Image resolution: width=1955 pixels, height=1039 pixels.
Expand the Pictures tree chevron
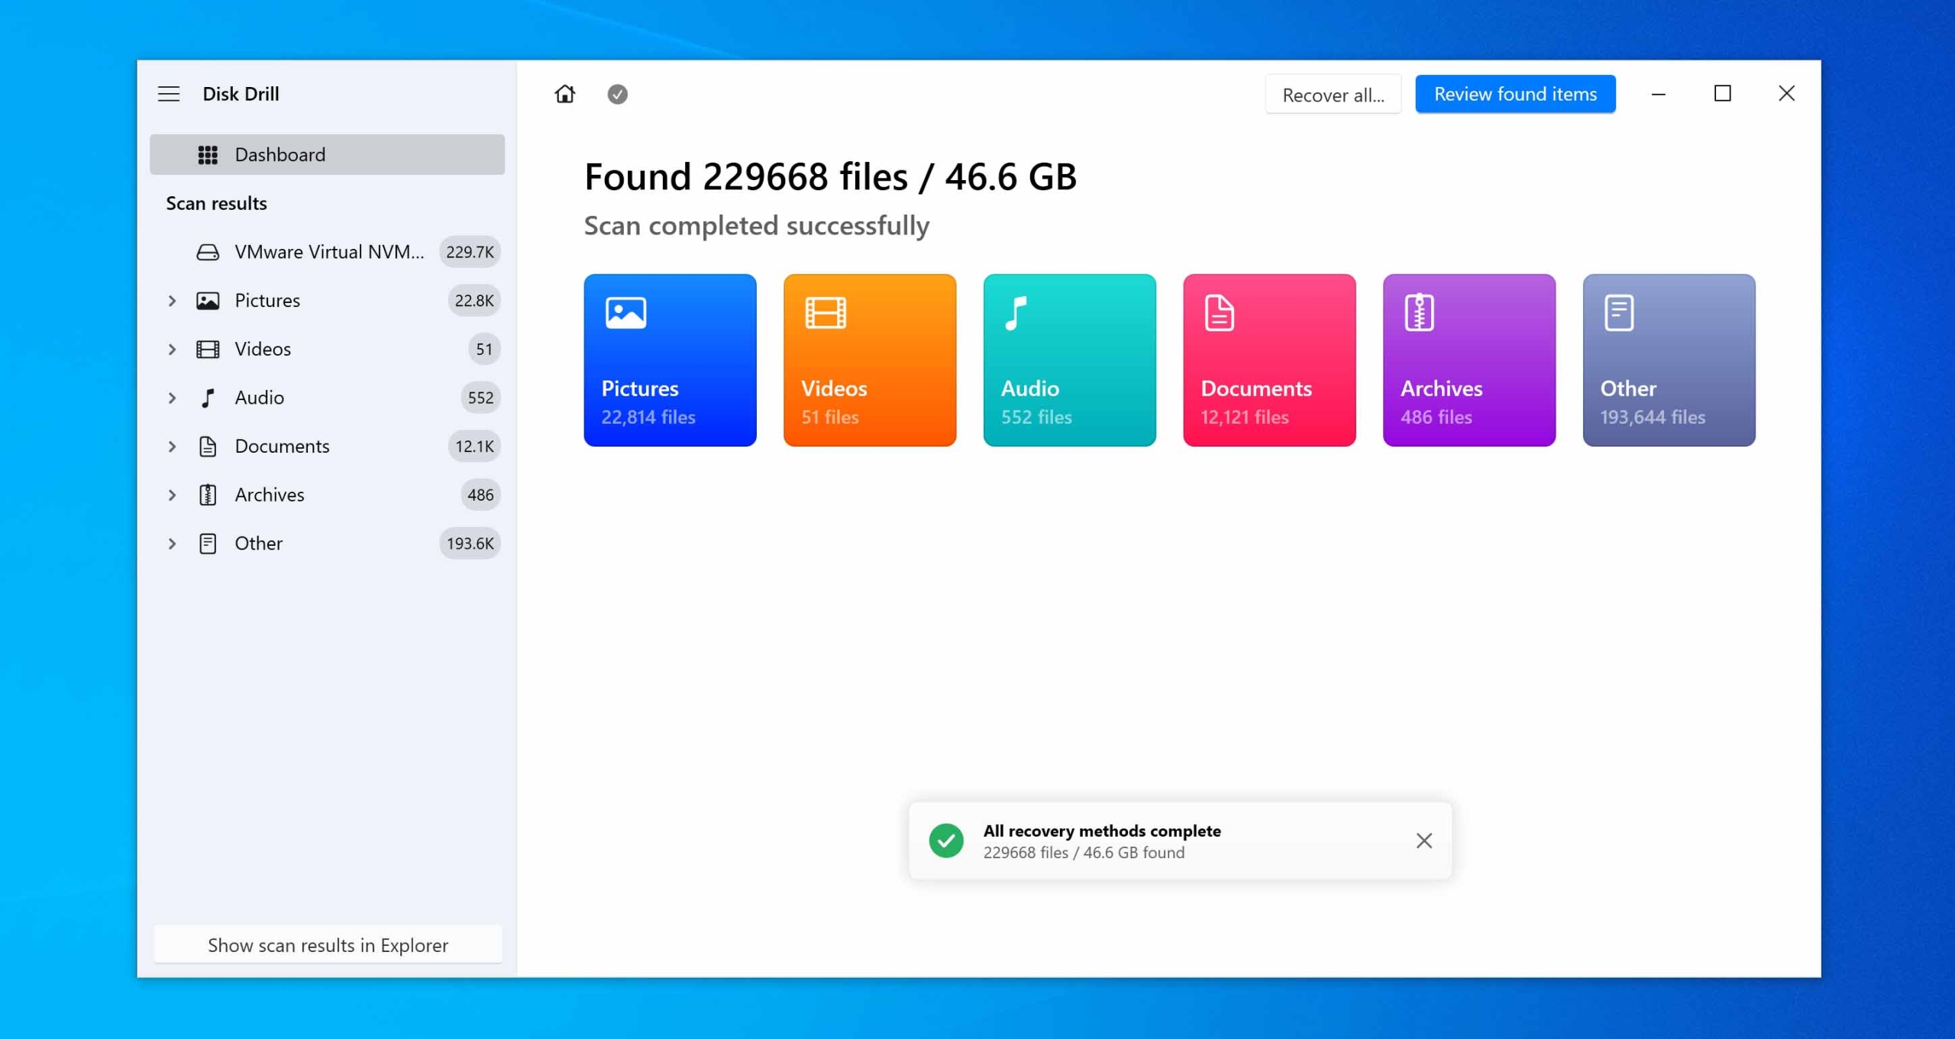pos(172,301)
